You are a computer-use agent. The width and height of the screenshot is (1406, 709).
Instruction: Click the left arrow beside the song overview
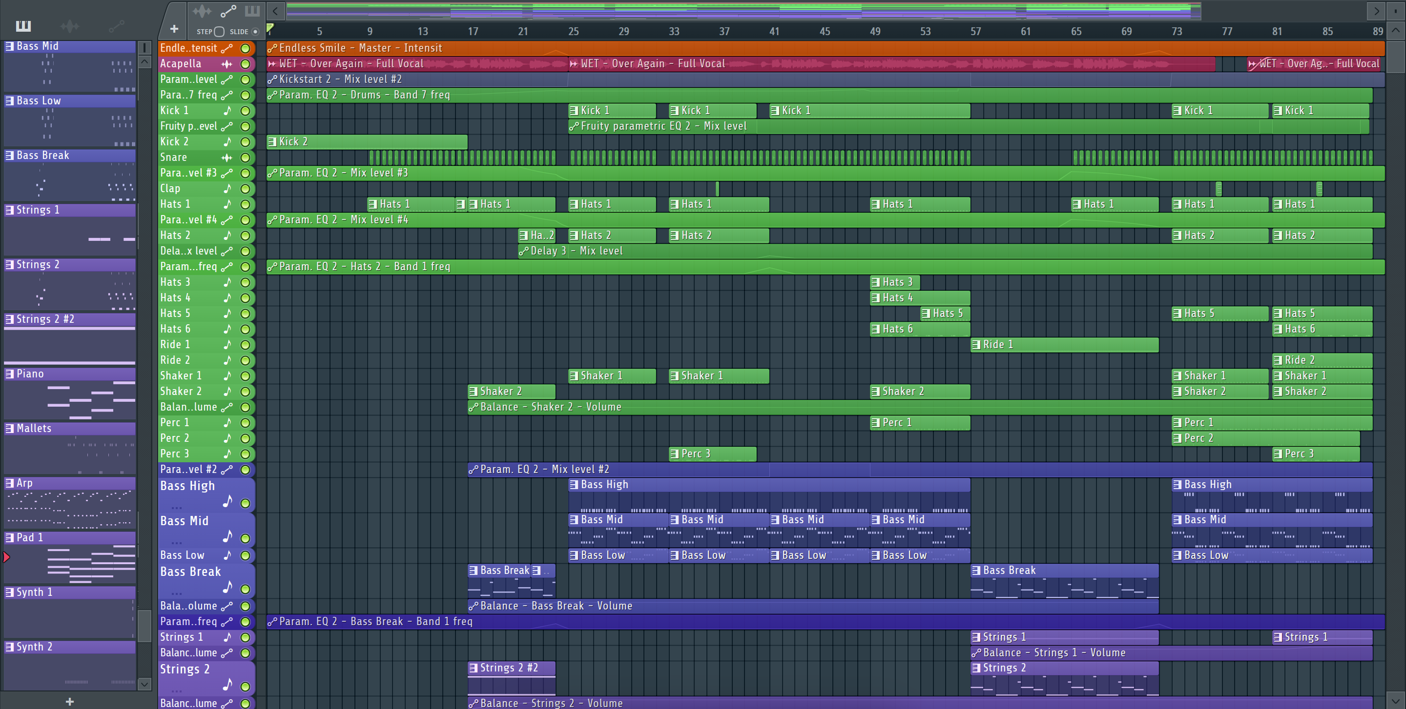[x=276, y=10]
